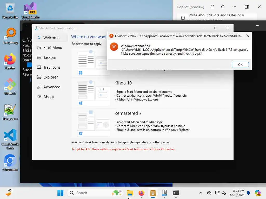Close the Copilot preview pane

coord(259,7)
